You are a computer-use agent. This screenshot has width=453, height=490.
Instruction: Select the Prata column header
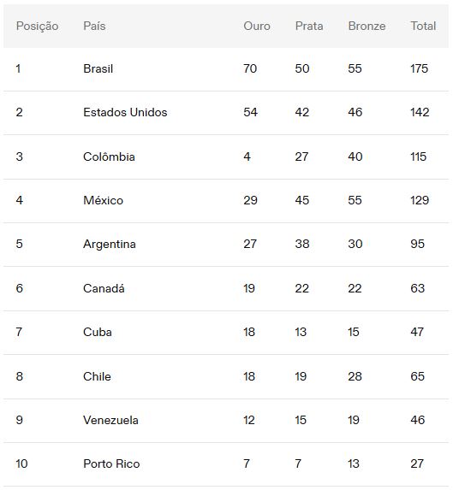[x=309, y=26]
